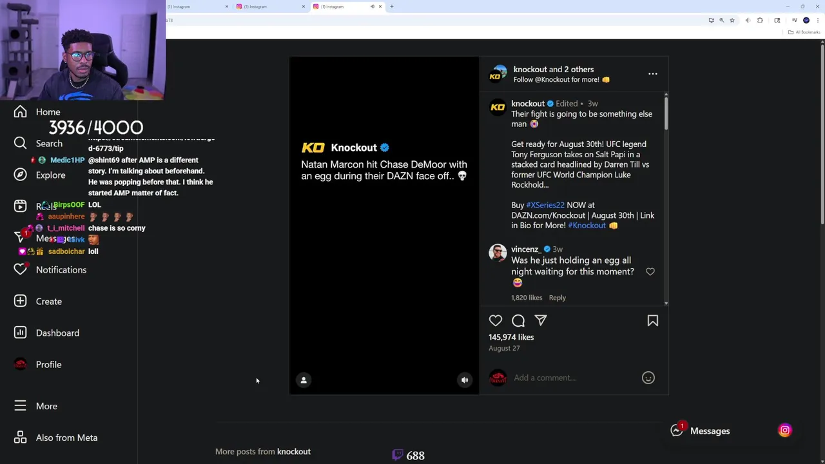The image size is (825, 464).
Task: Open vincenz_ profile link
Action: pyautogui.click(x=525, y=249)
